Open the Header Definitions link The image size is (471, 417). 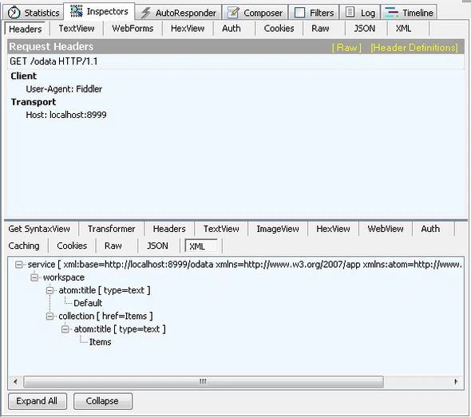click(x=414, y=47)
